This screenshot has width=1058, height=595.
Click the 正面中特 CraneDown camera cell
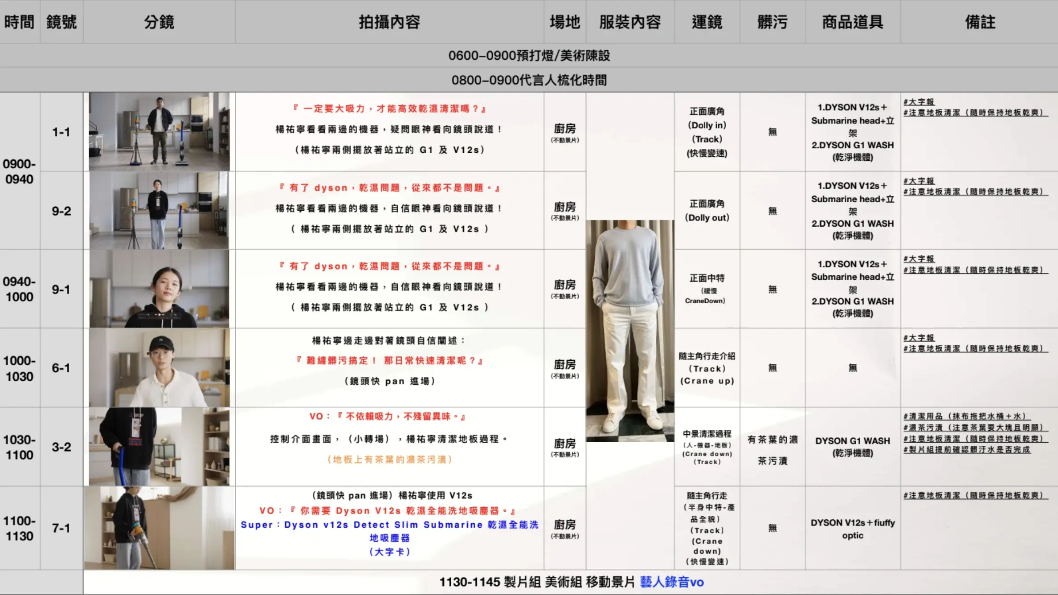pos(707,289)
